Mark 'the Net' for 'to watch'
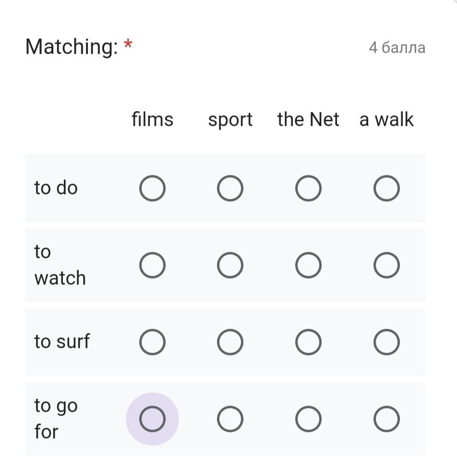 point(308,265)
